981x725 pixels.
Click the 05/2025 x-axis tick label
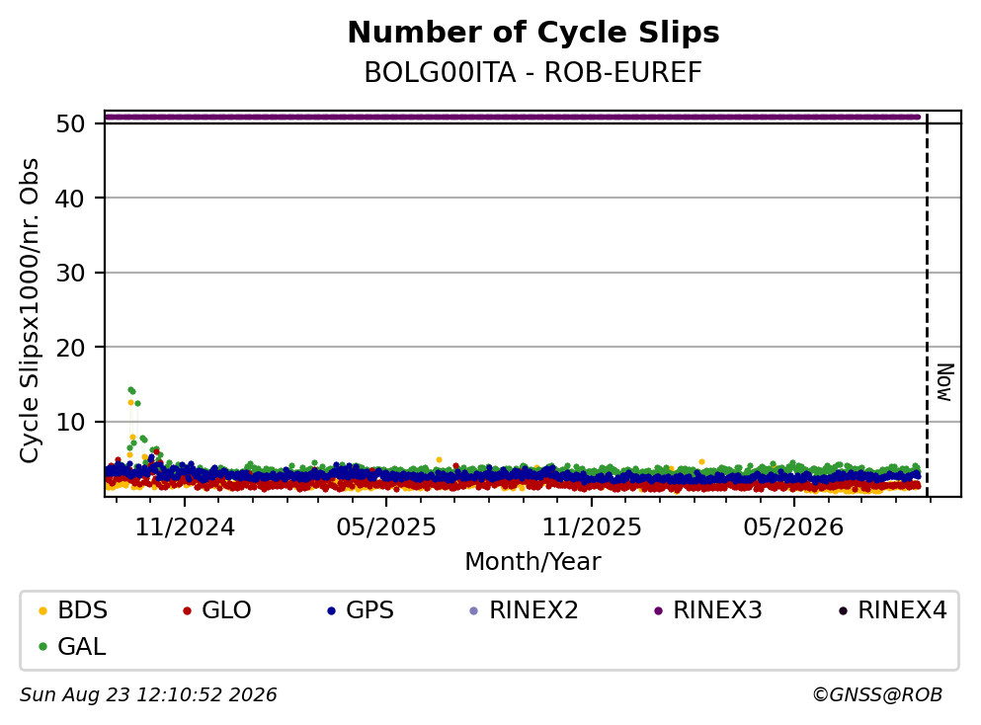pyautogui.click(x=386, y=527)
